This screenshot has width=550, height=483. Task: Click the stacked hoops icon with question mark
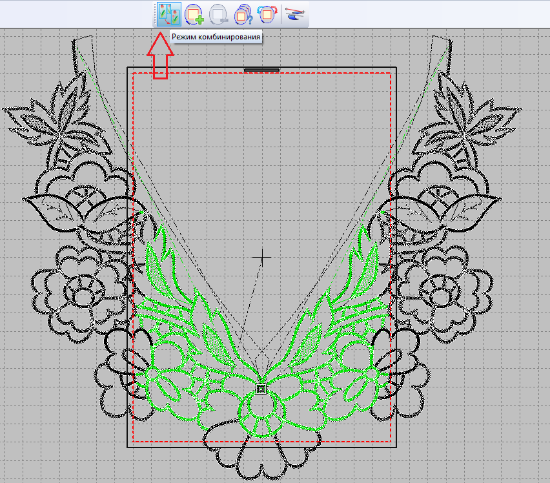click(243, 14)
